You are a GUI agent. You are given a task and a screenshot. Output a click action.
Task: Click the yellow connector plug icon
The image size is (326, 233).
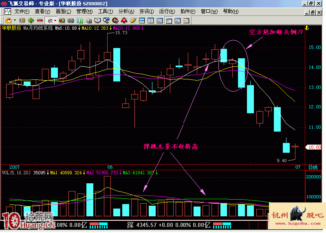[133, 21]
